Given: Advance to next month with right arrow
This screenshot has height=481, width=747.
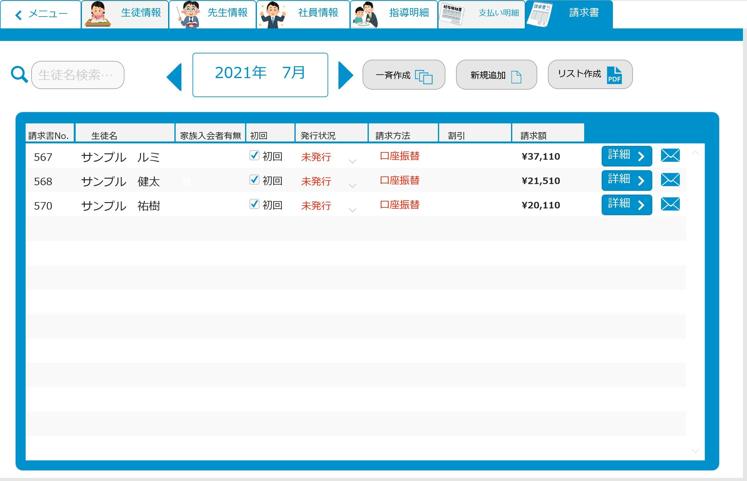Looking at the screenshot, I should [346, 75].
